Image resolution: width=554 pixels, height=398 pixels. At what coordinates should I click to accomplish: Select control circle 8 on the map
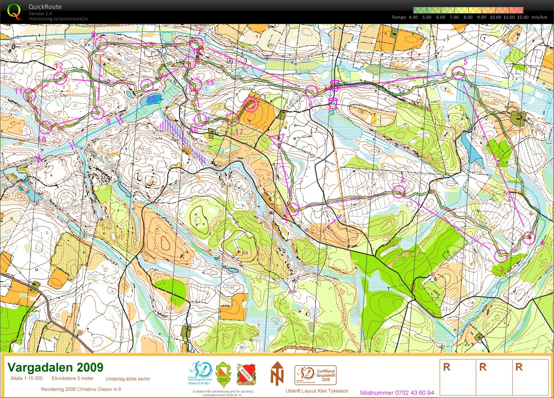tap(101, 43)
